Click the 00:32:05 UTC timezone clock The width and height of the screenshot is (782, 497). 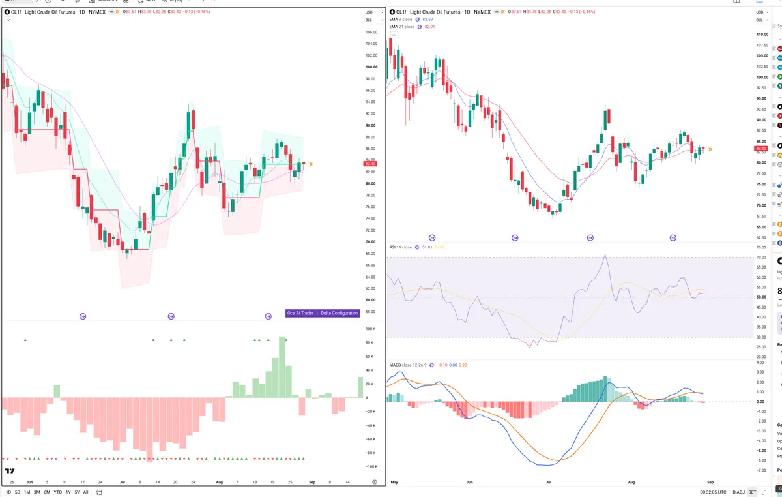pyautogui.click(x=714, y=492)
